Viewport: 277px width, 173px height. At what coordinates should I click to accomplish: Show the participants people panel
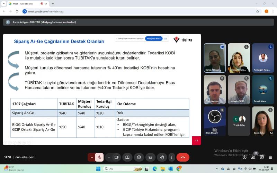pyautogui.click(x=253, y=157)
